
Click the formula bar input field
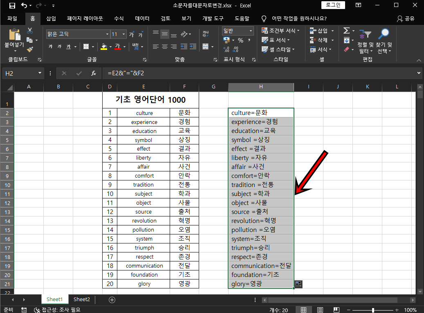click(x=259, y=73)
